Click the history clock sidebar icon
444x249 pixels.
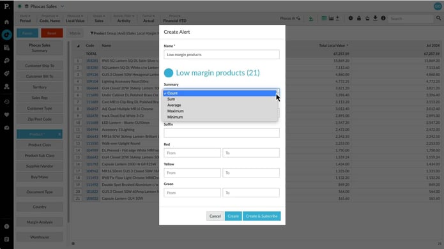tap(7, 102)
